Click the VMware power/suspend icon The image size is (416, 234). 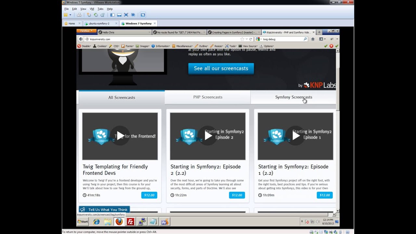pyautogui.click(x=66, y=15)
